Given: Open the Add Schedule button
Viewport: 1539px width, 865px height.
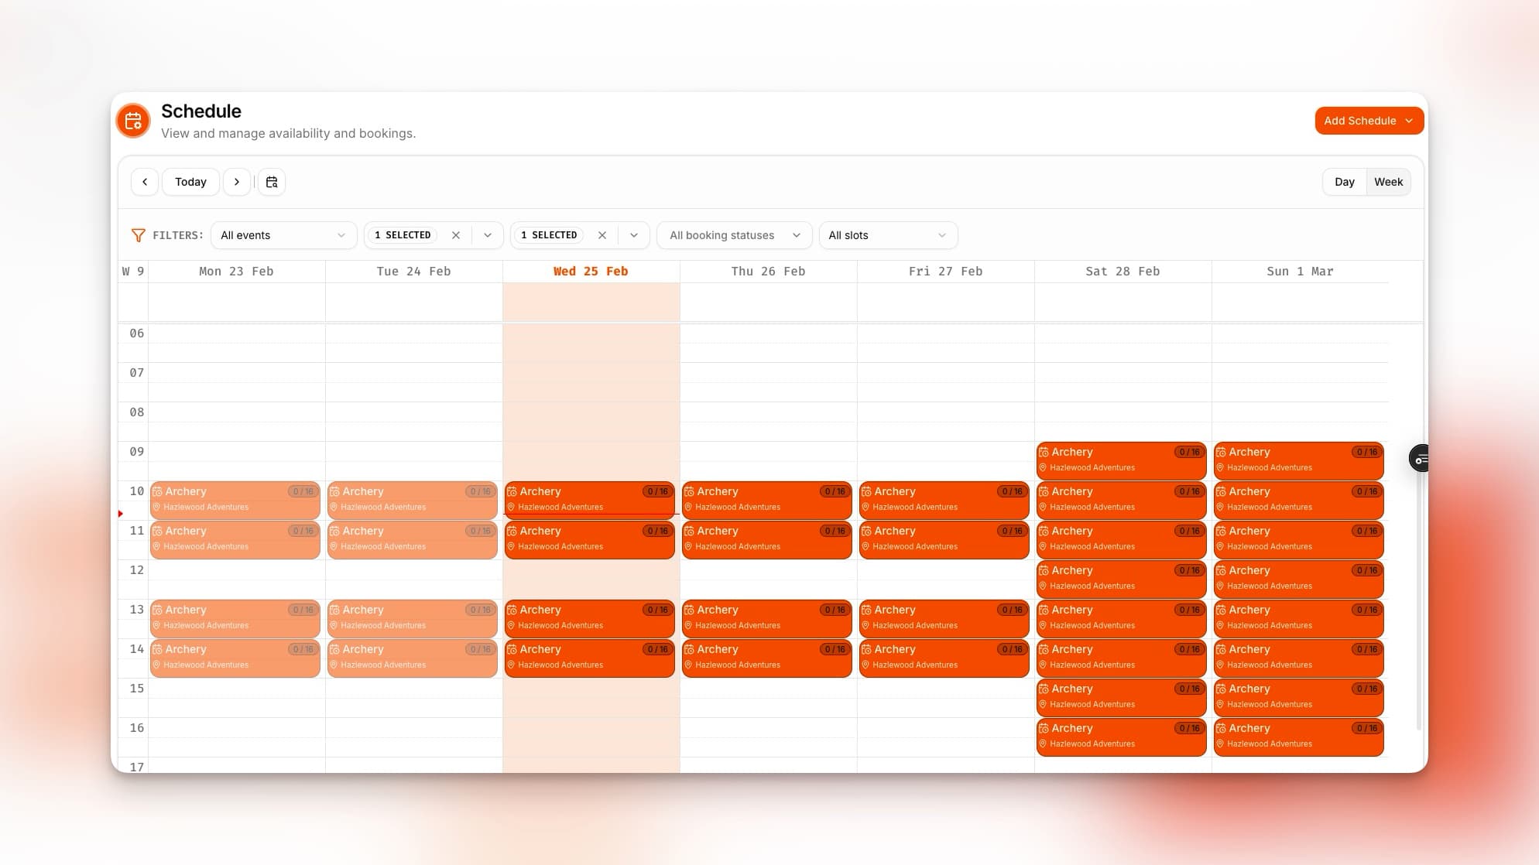Looking at the screenshot, I should pyautogui.click(x=1369, y=121).
